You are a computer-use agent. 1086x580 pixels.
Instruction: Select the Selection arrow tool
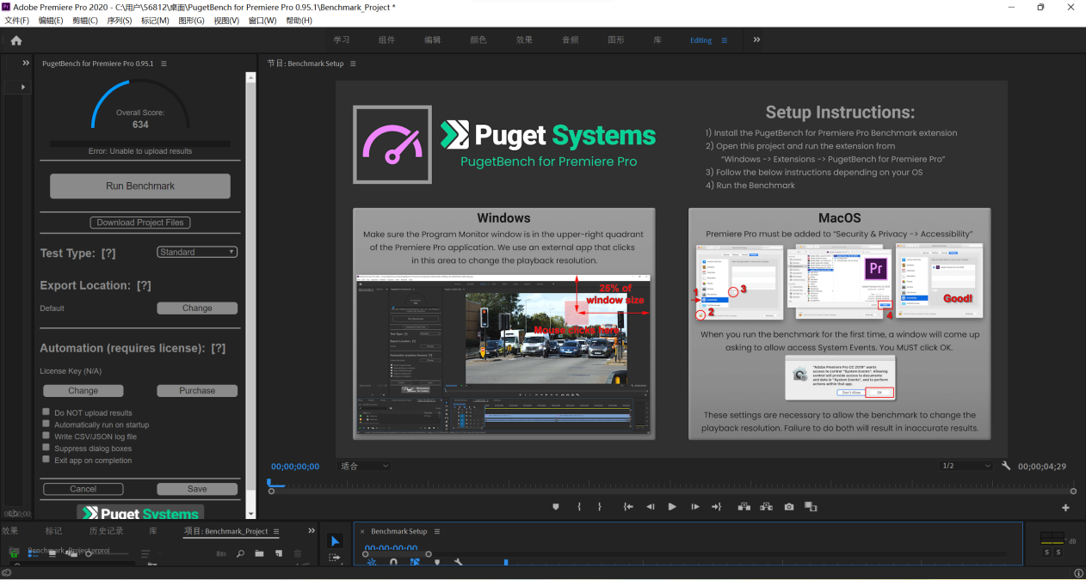pyautogui.click(x=335, y=541)
